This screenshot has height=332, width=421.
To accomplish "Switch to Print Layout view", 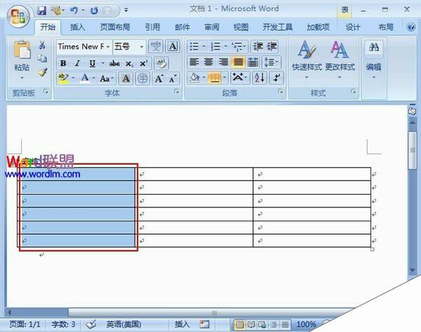I will click(239, 325).
